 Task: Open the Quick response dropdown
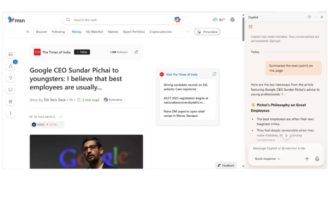pyautogui.click(x=267, y=159)
